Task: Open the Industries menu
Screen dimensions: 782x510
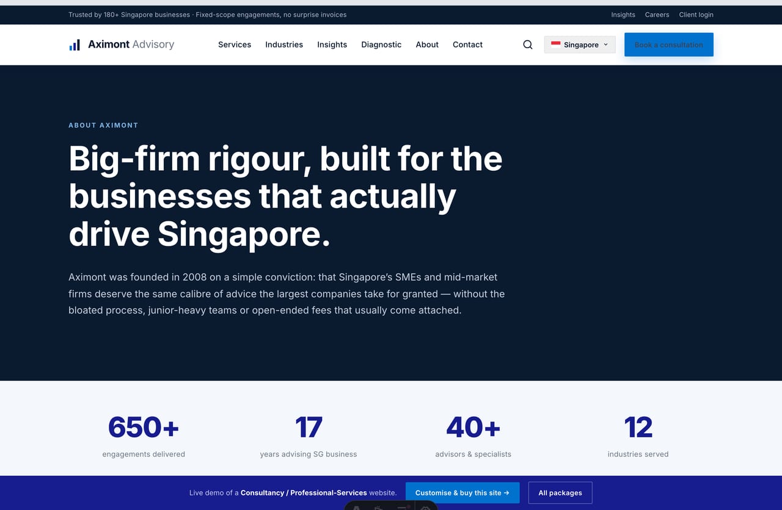Action: tap(284, 45)
